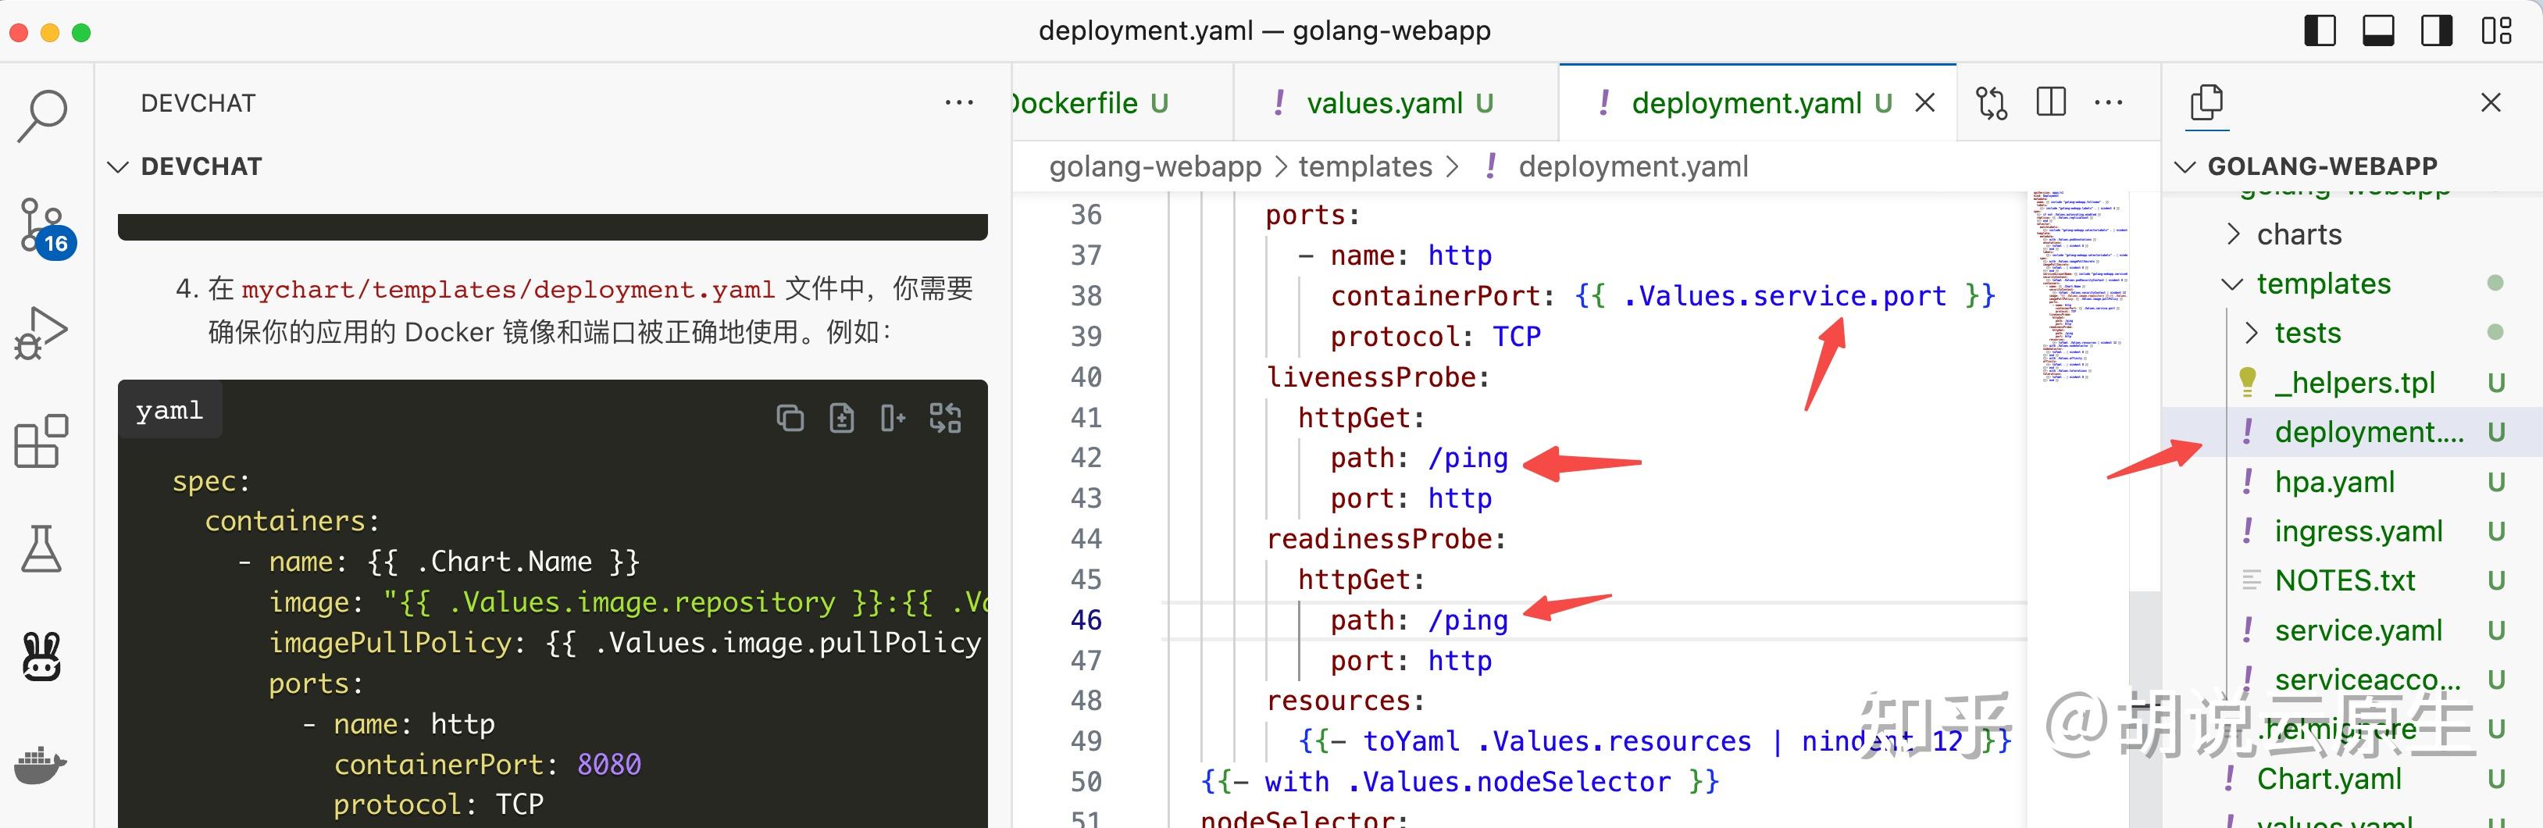This screenshot has width=2543, height=828.
Task: Collapse the templates folder in explorer
Action: click(2233, 284)
